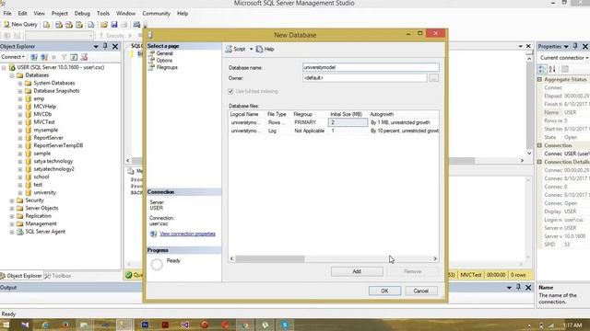Viewport: 590px width, 331px height.
Task: Click the Database Engine Query icon beside New Query
Action: tap(46, 25)
